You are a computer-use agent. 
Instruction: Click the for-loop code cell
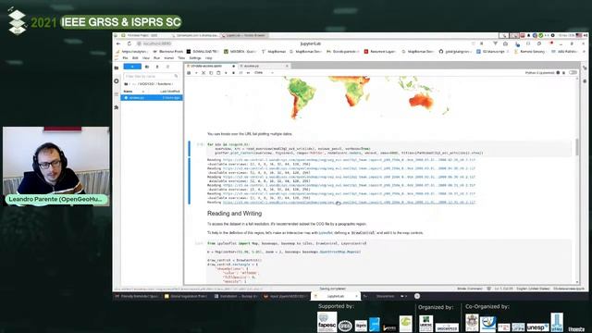pos(388,149)
